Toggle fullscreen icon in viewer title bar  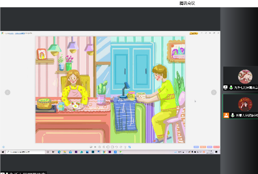(x=206, y=33)
